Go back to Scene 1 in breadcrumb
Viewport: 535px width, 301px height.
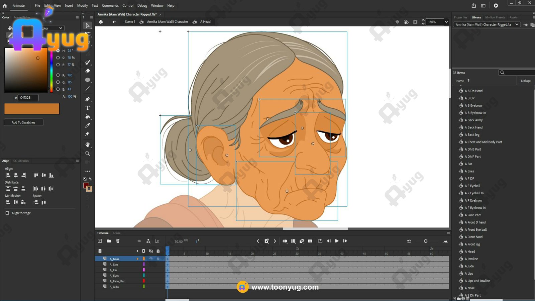coord(130,22)
